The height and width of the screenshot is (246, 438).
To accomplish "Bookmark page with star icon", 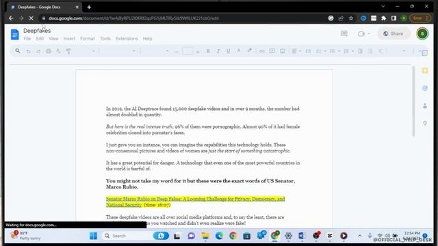I will click(351, 18).
